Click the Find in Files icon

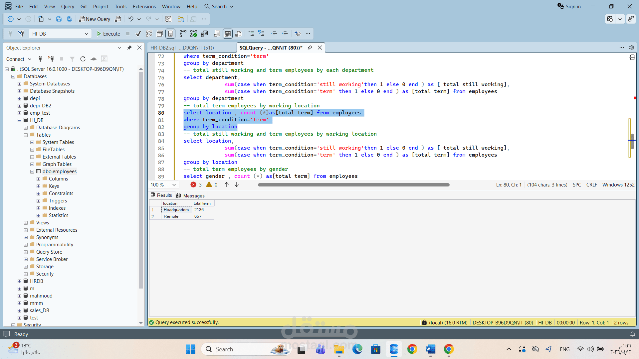click(x=181, y=19)
